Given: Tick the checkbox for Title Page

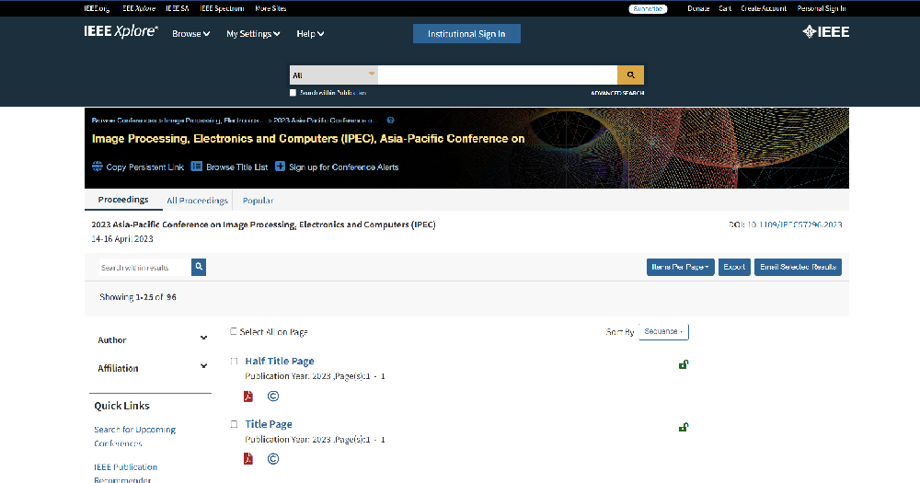Looking at the screenshot, I should coord(234,424).
